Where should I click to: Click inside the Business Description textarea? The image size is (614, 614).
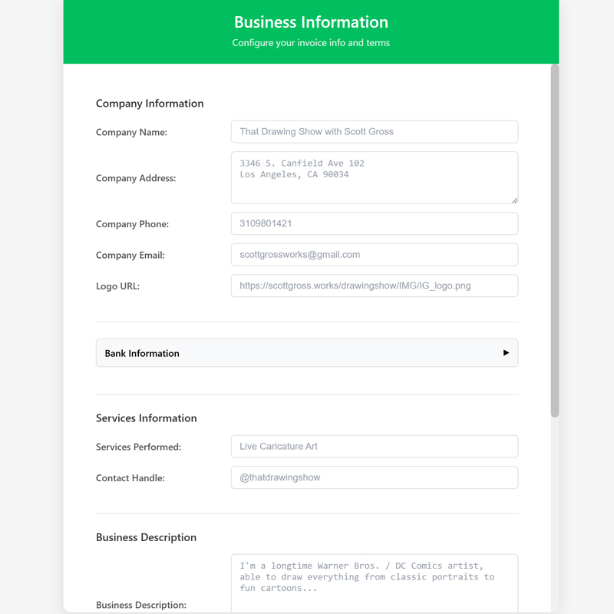(x=374, y=583)
